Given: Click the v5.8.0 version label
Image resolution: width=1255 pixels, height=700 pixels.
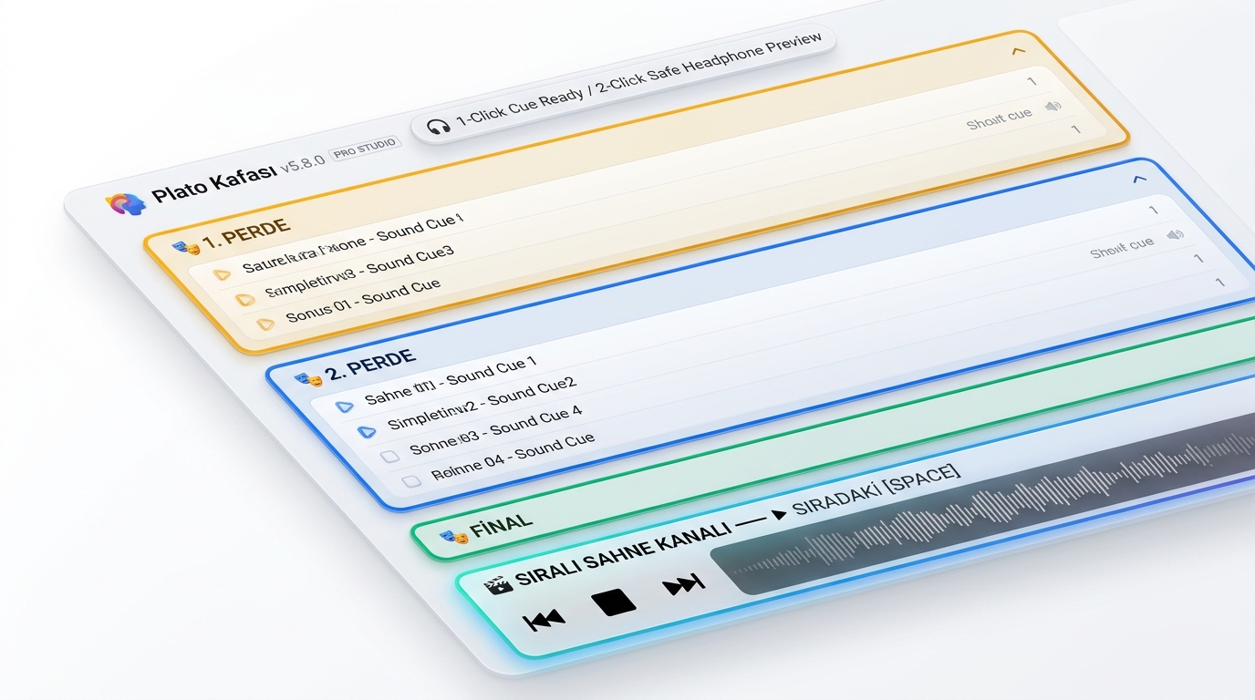Looking at the screenshot, I should (302, 165).
